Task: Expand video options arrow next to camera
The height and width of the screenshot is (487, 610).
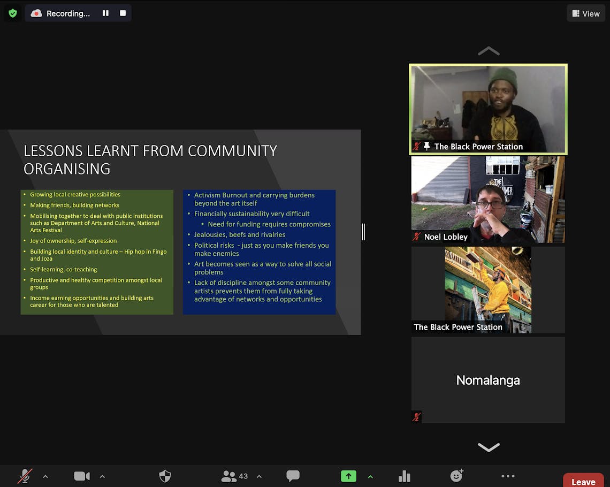Action: [x=102, y=476]
